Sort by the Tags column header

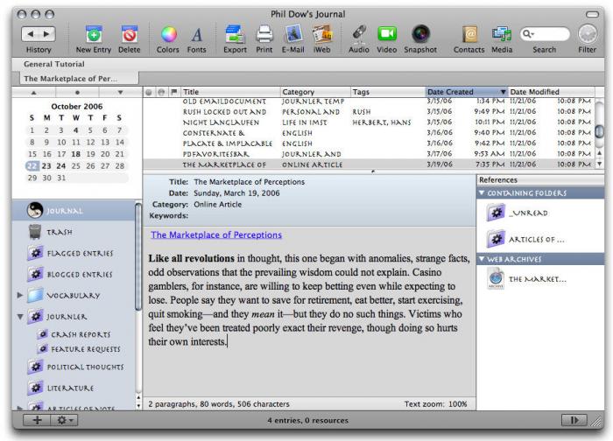387,92
